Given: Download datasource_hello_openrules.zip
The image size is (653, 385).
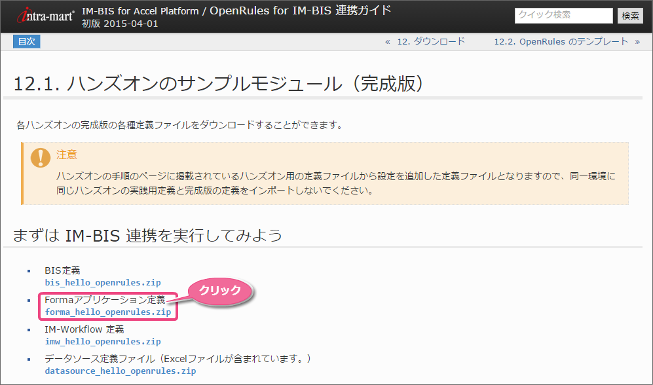Looking at the screenshot, I should (x=121, y=371).
